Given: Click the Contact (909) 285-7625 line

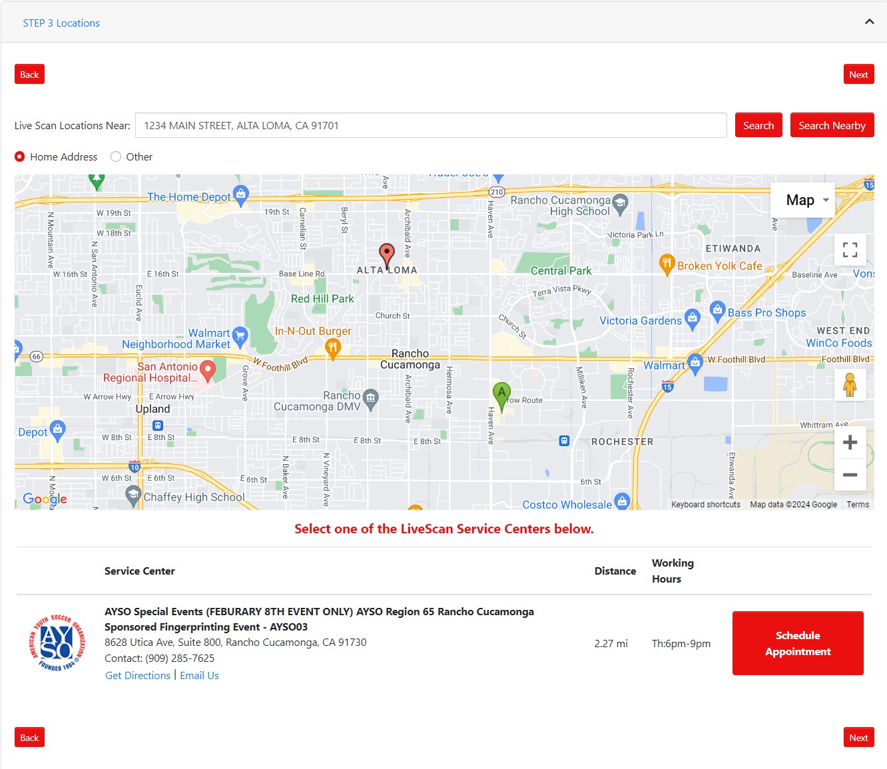Looking at the screenshot, I should [x=160, y=658].
